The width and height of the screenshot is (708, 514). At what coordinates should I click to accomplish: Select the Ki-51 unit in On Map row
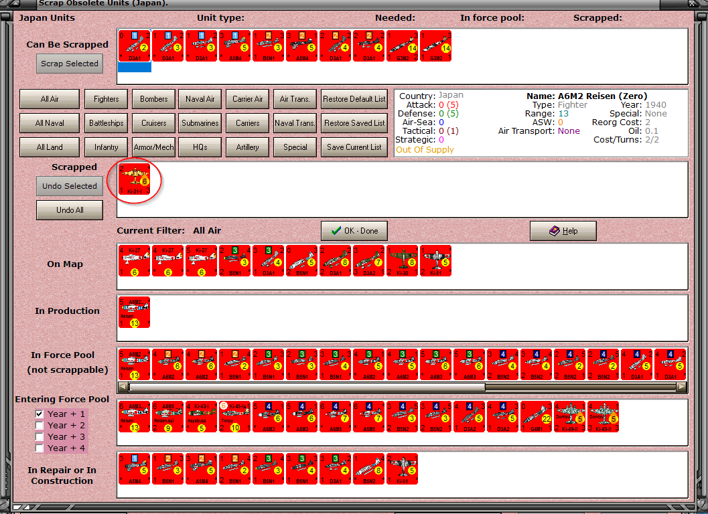(435, 261)
